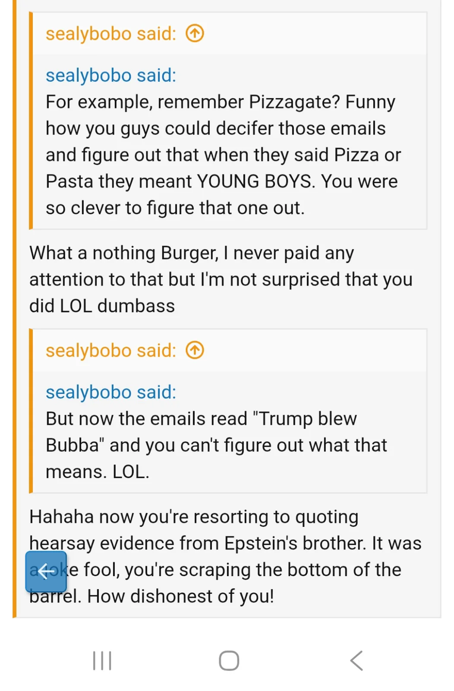Jump to source of the Trump Bubba quote via arrow icon
This screenshot has height=691, width=454.
(195, 350)
